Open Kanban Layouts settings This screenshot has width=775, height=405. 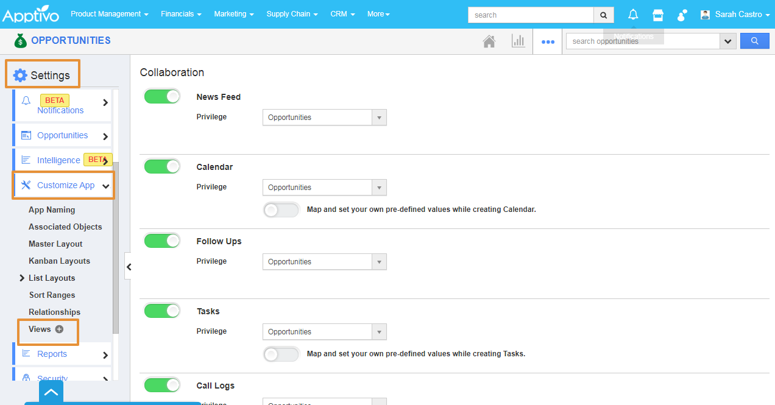click(x=59, y=261)
